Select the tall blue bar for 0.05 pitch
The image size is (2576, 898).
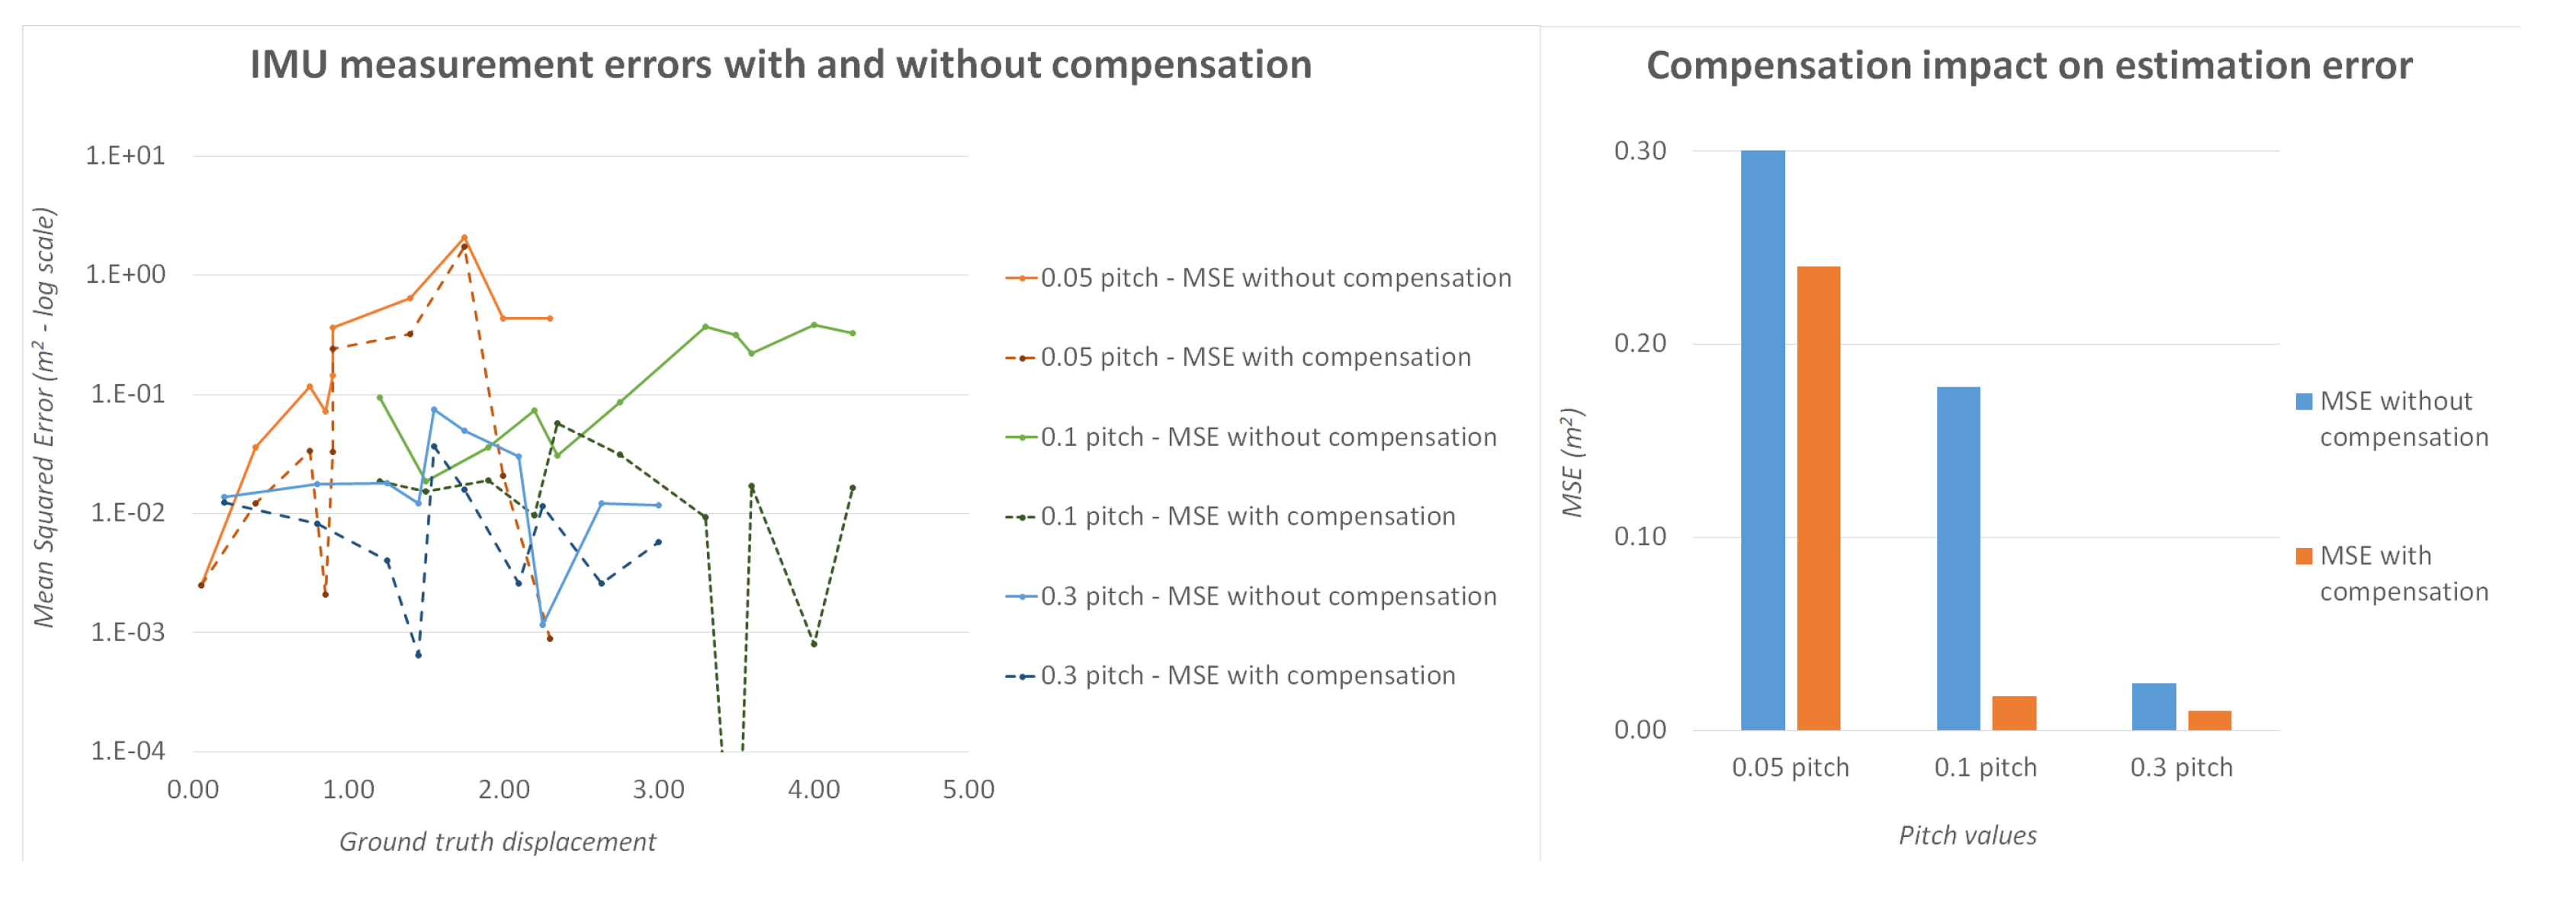[1762, 440]
